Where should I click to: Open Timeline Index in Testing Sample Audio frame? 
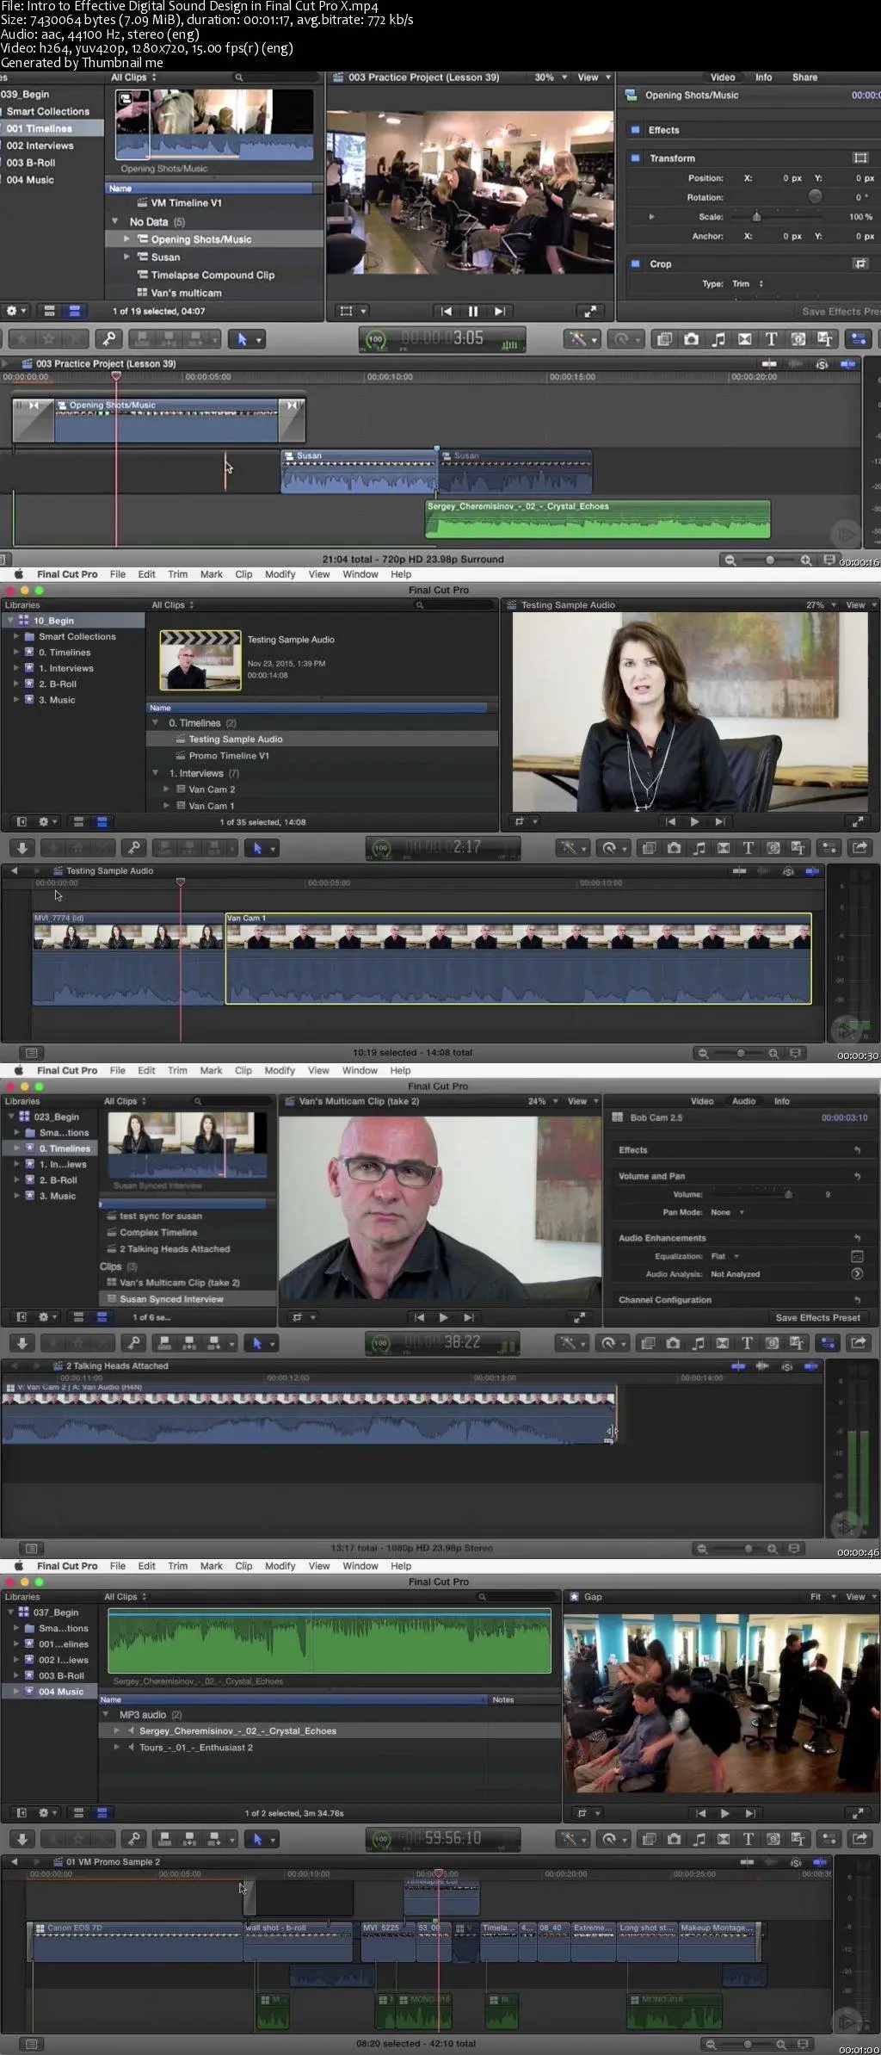[x=32, y=1052]
